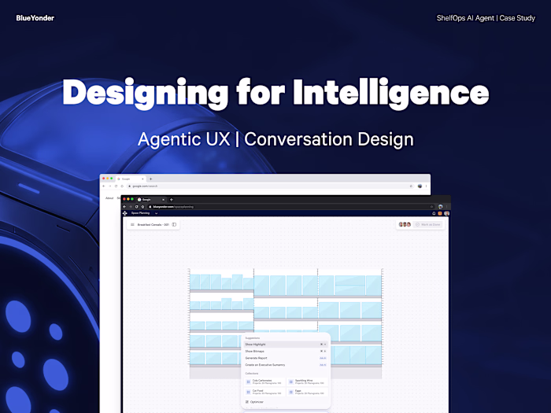Click the ShelfOps AI Agent | Case Study label

pos(486,18)
